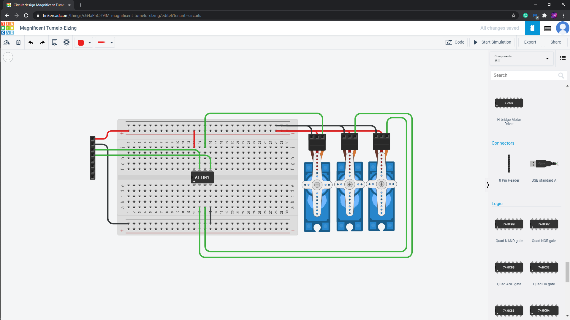Select the note/comment icon
The height and width of the screenshot is (320, 570).
point(55,43)
